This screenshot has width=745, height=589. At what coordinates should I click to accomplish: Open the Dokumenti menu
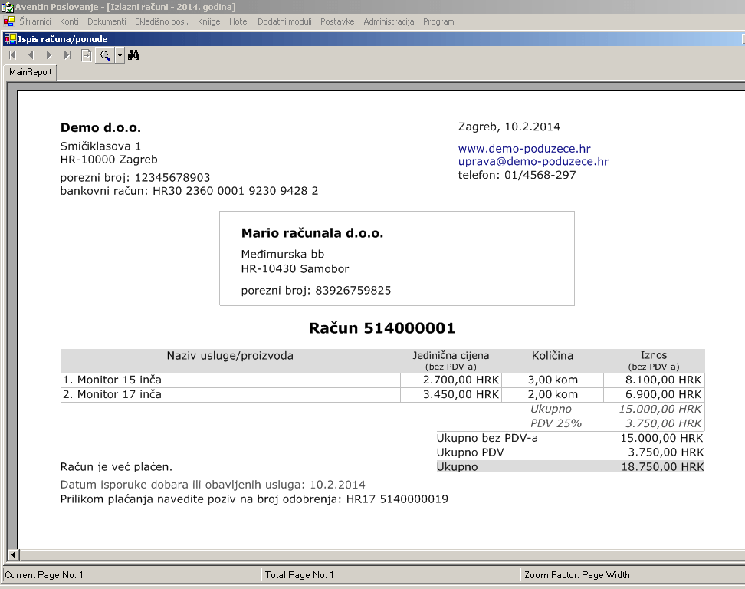(107, 21)
